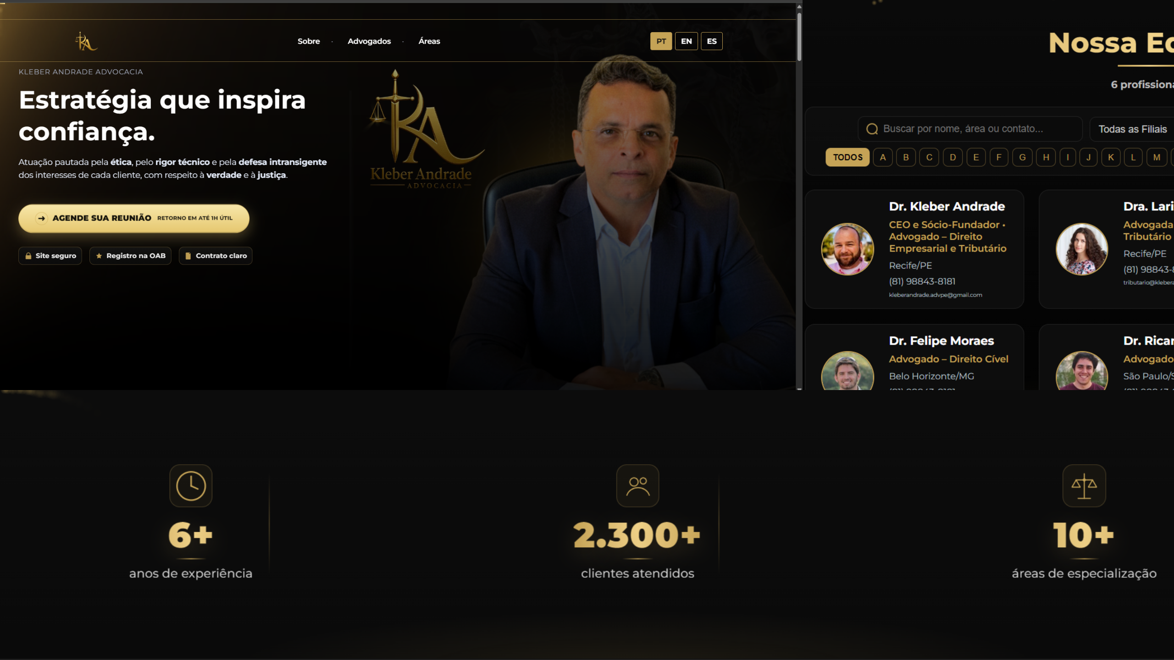Switch language to EN

(x=687, y=41)
